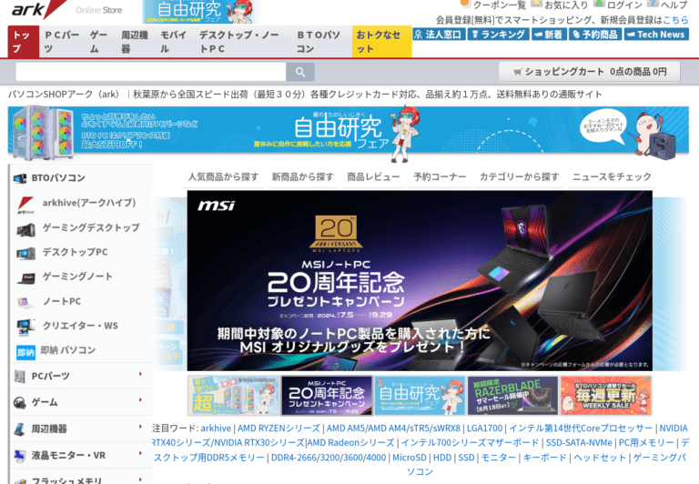Click the PCパーツ sidebar parts icon

tap(19, 377)
